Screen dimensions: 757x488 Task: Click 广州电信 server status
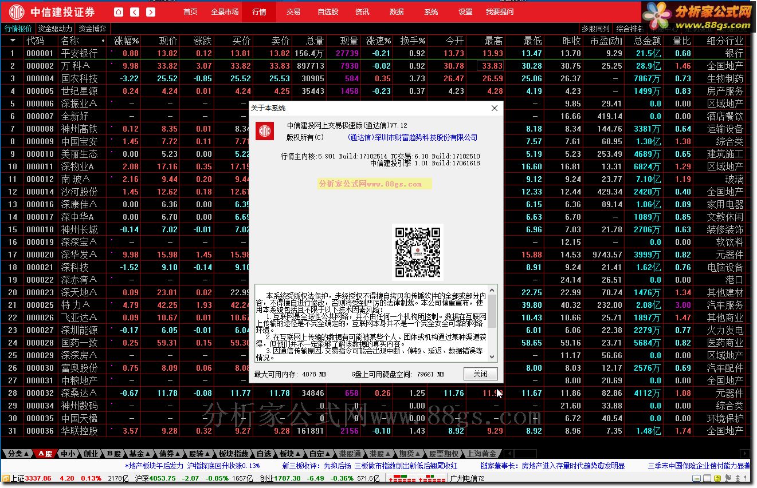pos(468,478)
